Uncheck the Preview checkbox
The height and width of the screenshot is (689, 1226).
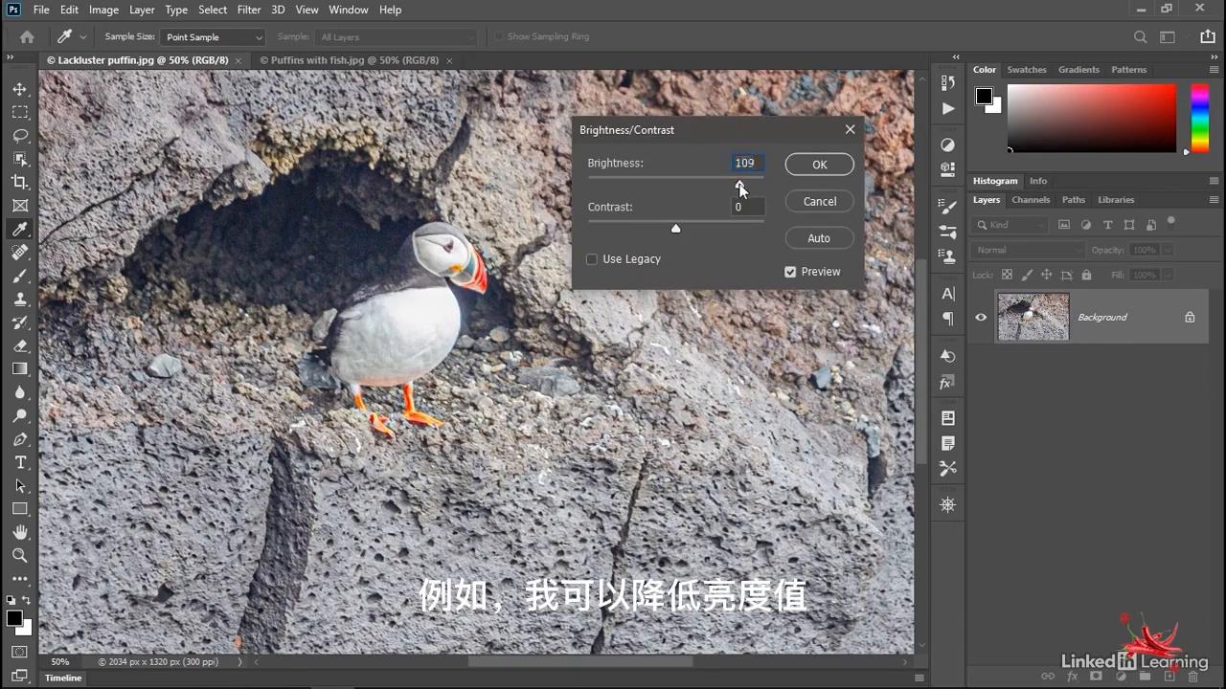tap(790, 272)
